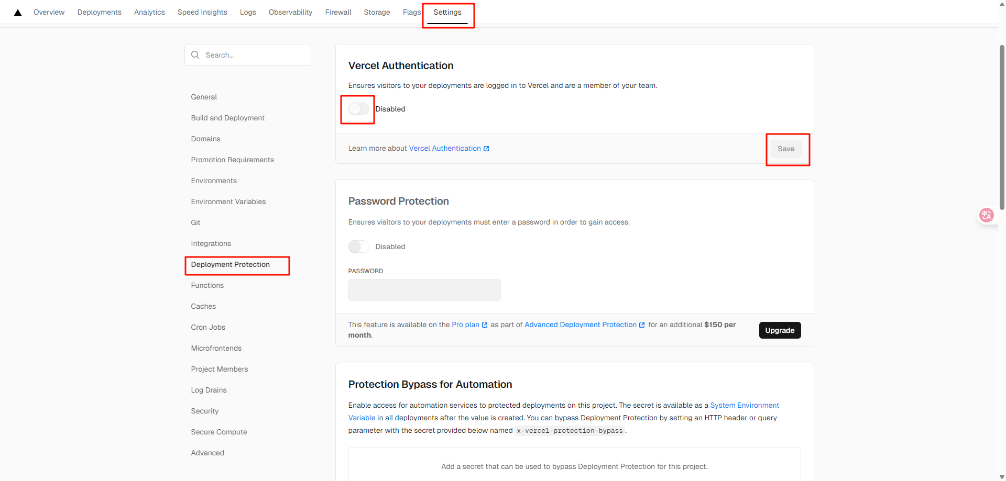Click the page vertical scrollbar
Viewport: 1006px width, 481px height.
(x=1002, y=127)
